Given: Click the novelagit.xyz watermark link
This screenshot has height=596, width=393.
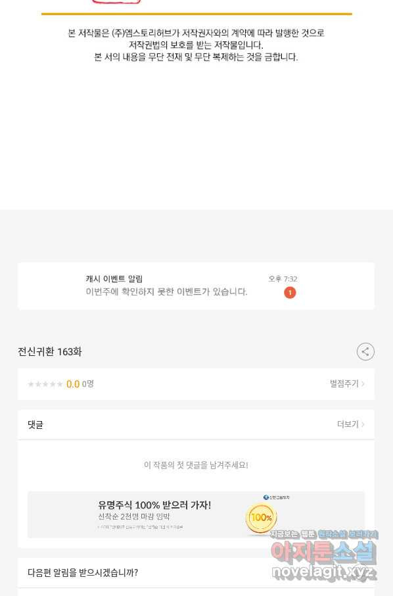Looking at the screenshot, I should pyautogui.click(x=323, y=572).
